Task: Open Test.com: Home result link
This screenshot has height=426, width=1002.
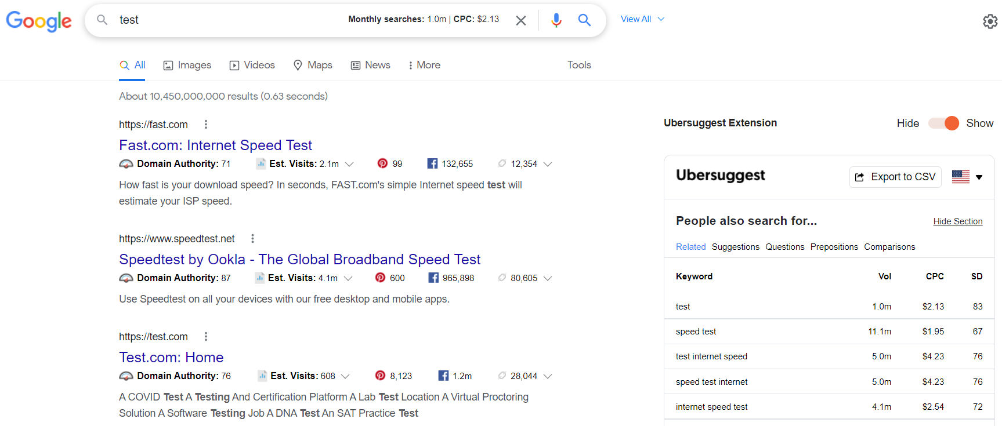Action: click(x=171, y=357)
